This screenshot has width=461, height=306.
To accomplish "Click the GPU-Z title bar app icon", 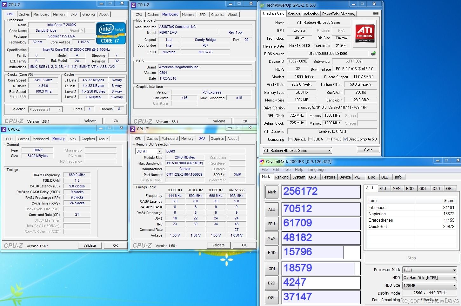I will pos(262,5).
